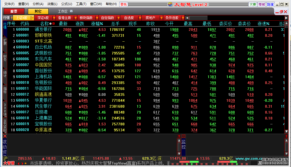Switch to the 板块指数 tab
This screenshot has height=167, width=291.
click(x=86, y=18)
